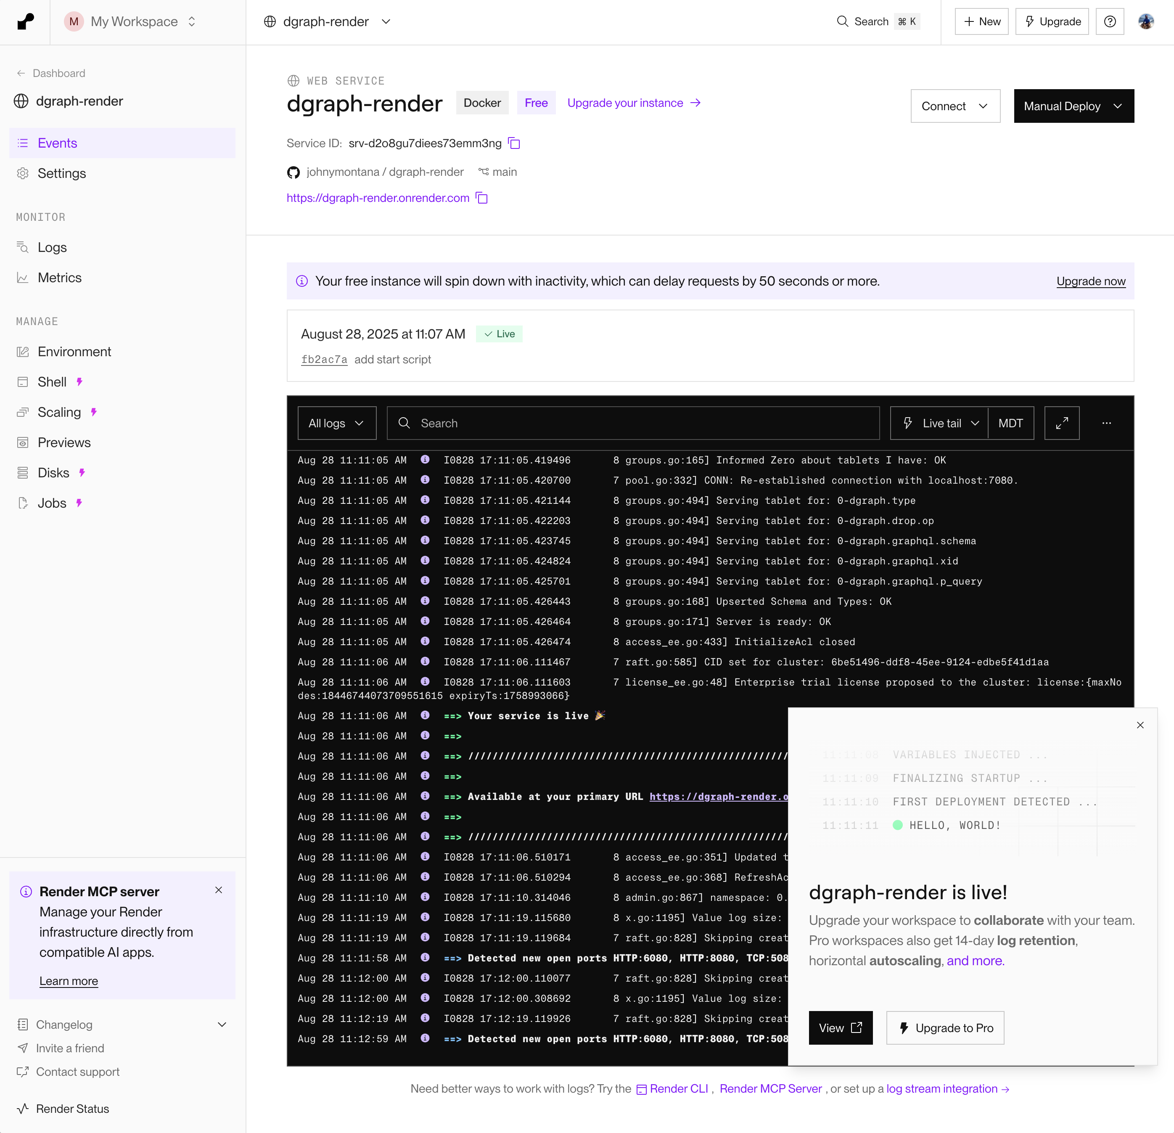The height and width of the screenshot is (1133, 1174).
Task: Click the Upgrade button in header
Action: click(x=1052, y=21)
